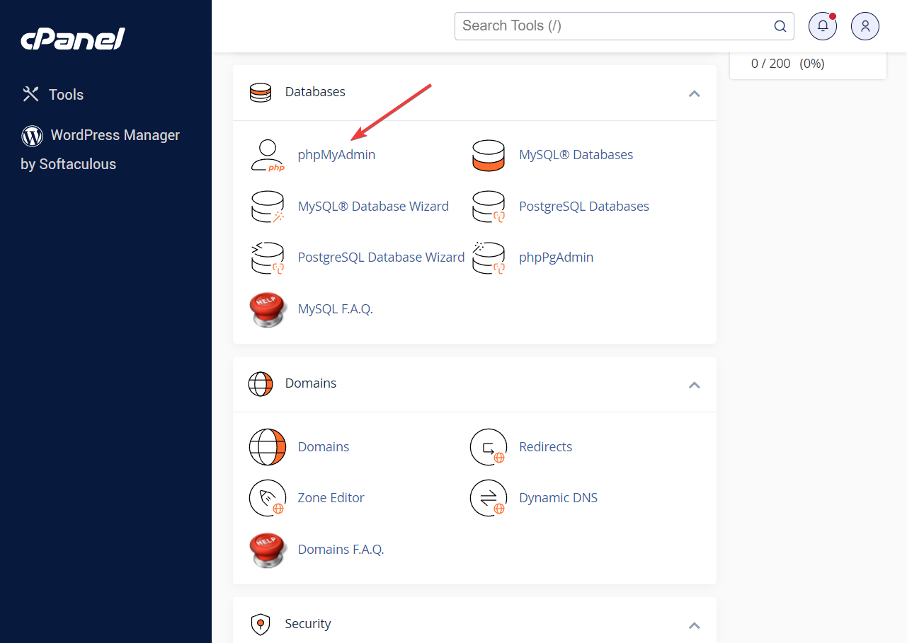Image resolution: width=907 pixels, height=643 pixels.
Task: Open WordPress Manager by Softaculous
Action: click(115, 135)
